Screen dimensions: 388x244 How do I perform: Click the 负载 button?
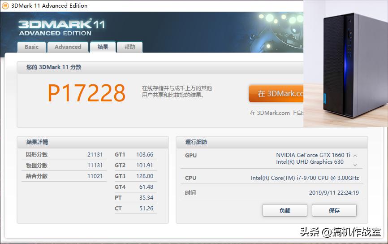click(x=285, y=210)
